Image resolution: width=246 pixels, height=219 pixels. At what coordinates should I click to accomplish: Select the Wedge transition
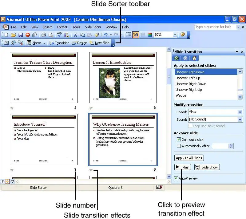coord(206,95)
